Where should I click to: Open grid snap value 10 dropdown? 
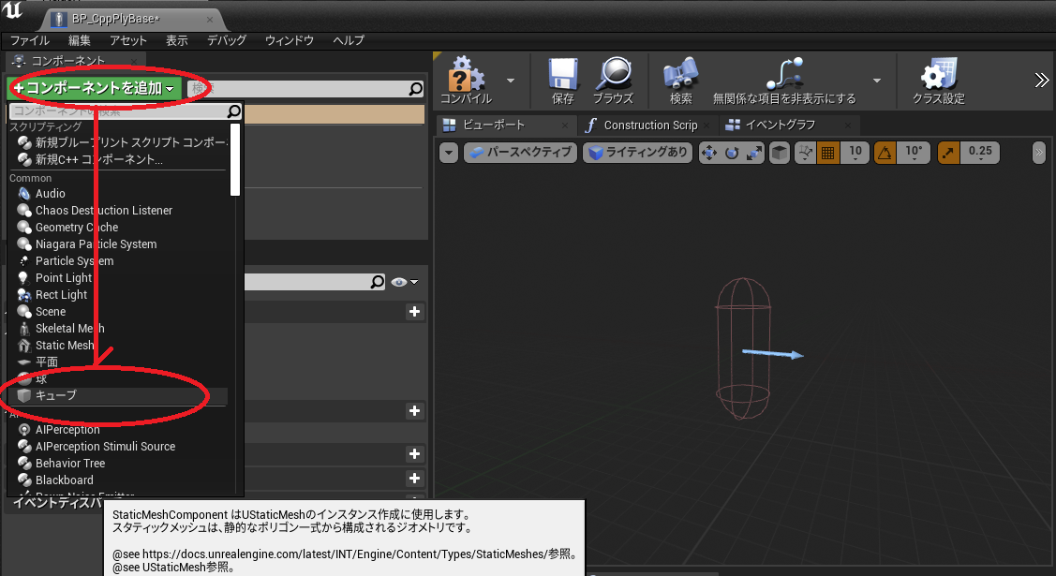coord(855,154)
